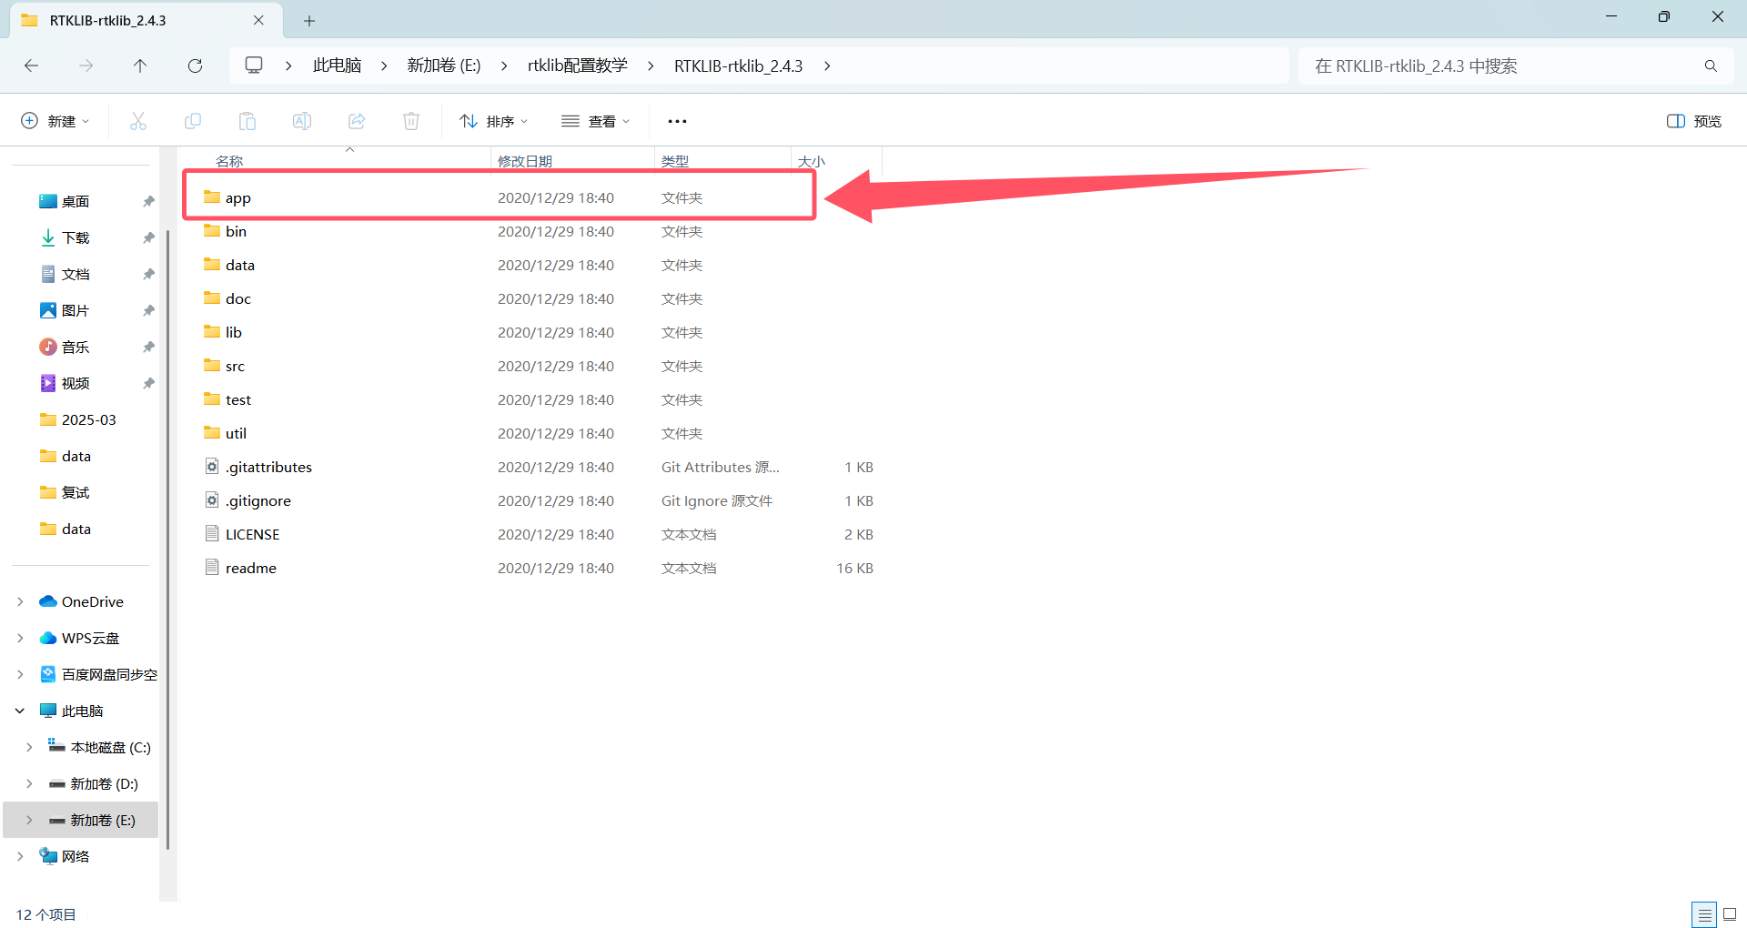Click the Copy icon in the toolbar
The width and height of the screenshot is (1747, 928).
click(x=193, y=120)
